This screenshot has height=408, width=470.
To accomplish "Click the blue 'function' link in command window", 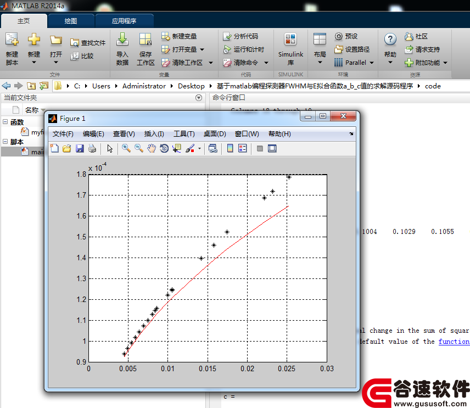I will (454, 342).
